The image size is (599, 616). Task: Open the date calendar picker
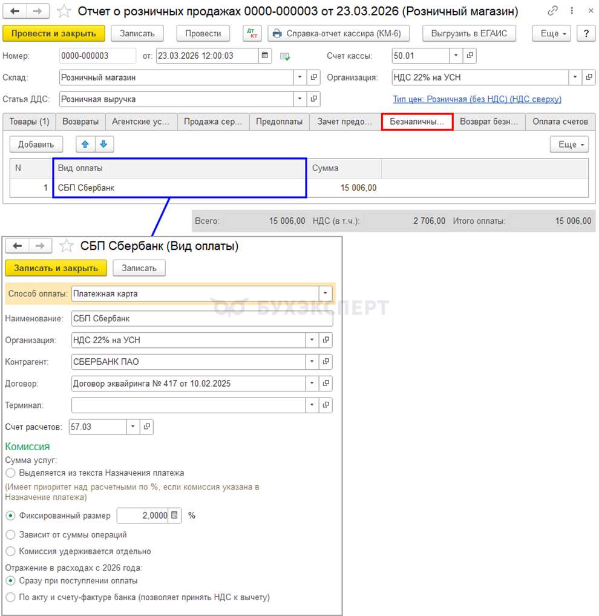(265, 56)
